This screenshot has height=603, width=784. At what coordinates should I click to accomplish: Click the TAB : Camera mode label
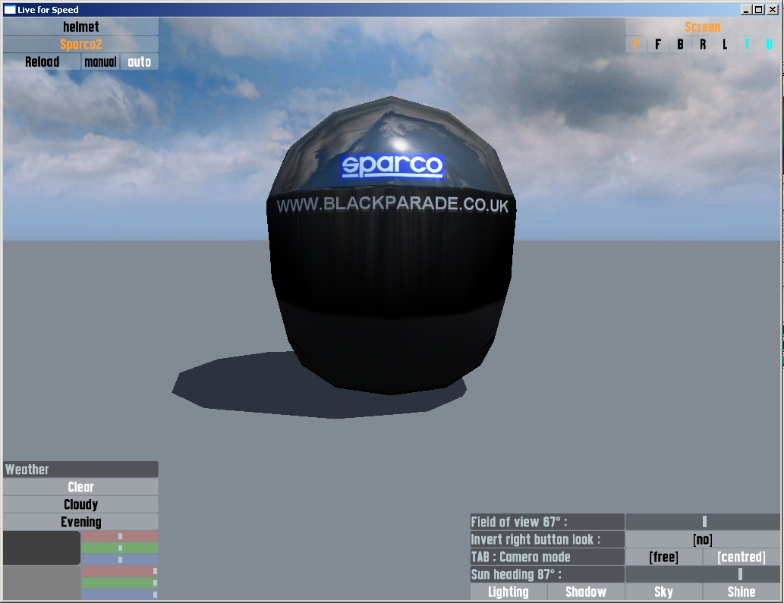547,557
